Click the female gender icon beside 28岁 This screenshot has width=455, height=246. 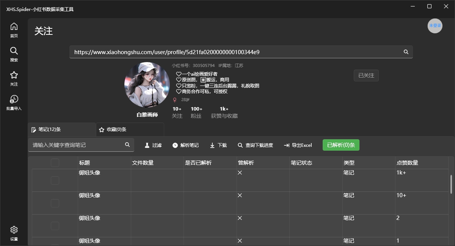(x=175, y=100)
